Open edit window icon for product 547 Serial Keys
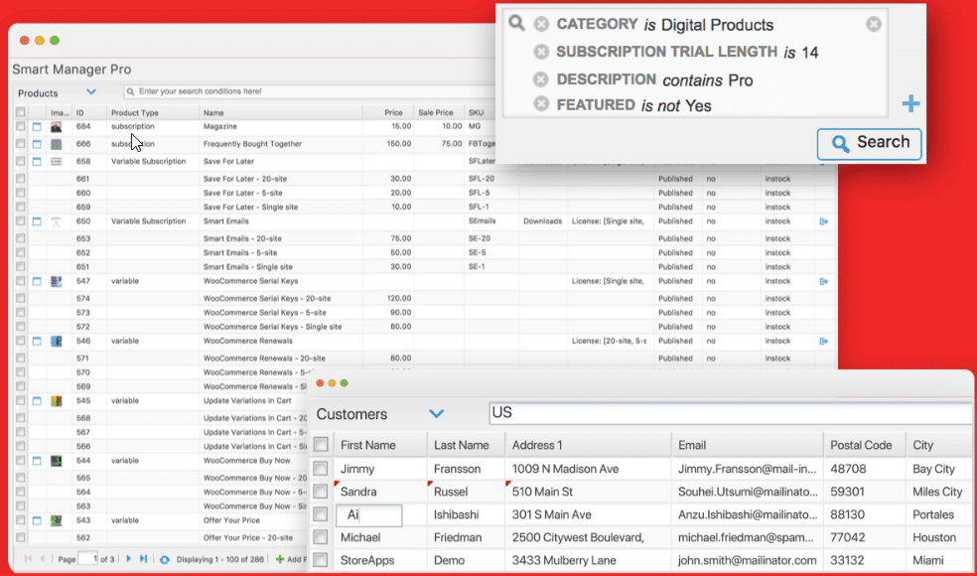Screen dimensions: 977x576 [x=37, y=281]
